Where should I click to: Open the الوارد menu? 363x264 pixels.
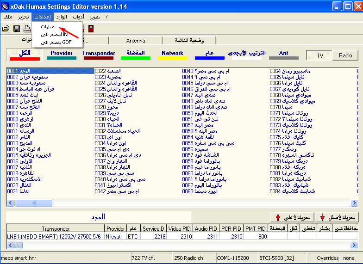click(62, 17)
